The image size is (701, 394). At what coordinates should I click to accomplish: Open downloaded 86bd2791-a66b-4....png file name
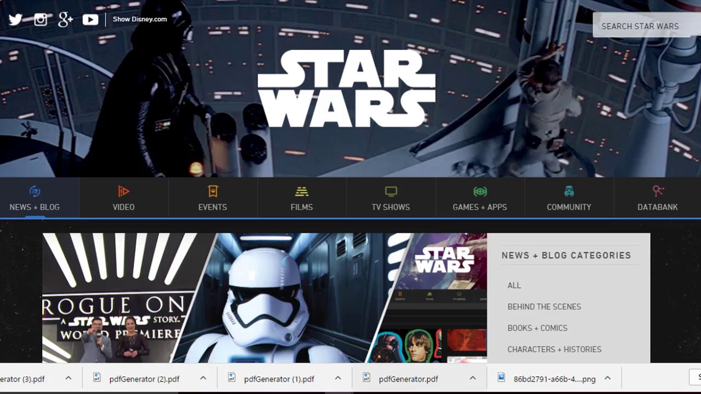click(554, 379)
